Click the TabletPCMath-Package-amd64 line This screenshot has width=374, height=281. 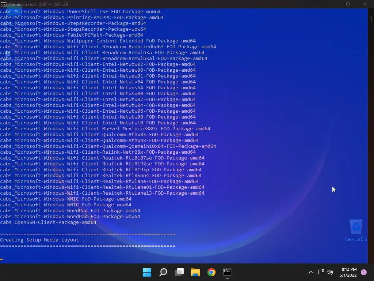click(x=72, y=35)
